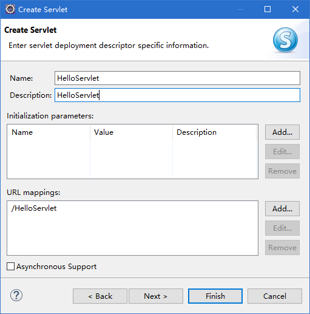Cancel the servlet creation wizard
This screenshot has width=310, height=314.
275,296
